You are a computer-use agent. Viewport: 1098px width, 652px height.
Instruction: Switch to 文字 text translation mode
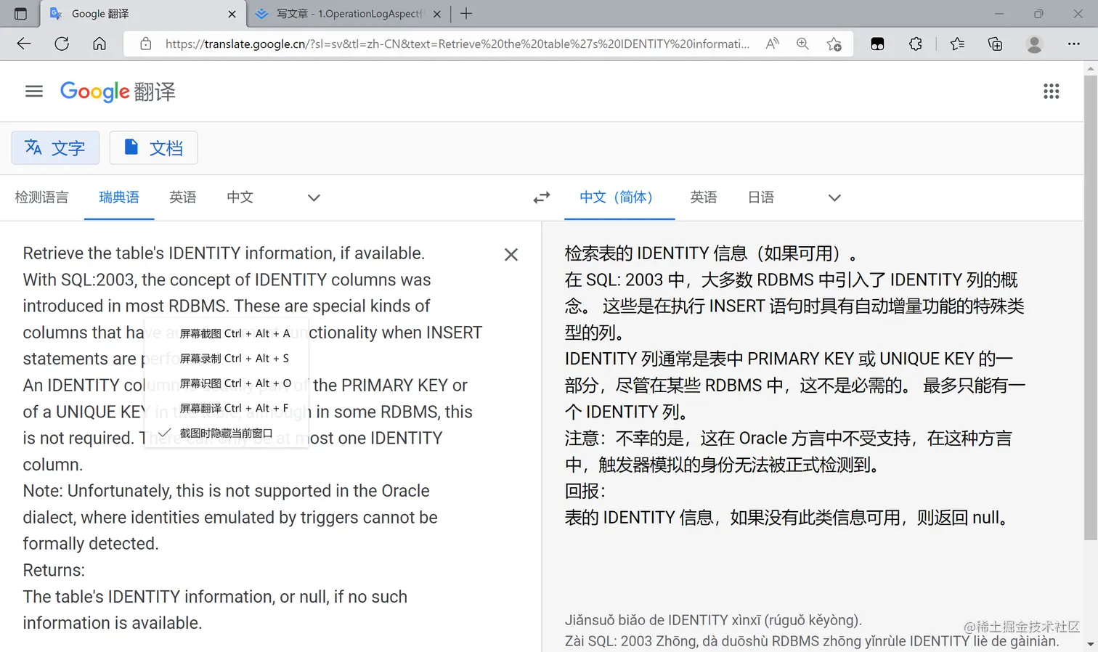[x=55, y=148]
